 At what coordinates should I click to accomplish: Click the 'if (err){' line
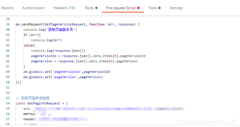coord(32,35)
